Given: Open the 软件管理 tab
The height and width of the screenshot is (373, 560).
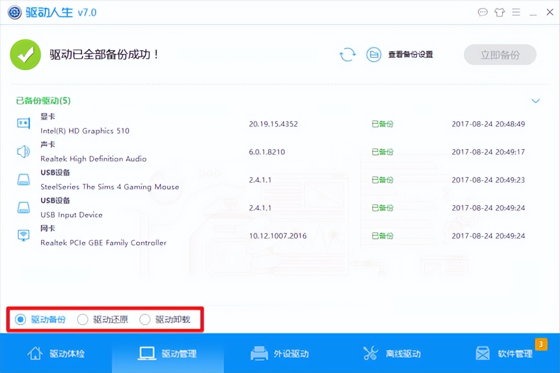Looking at the screenshot, I should (x=504, y=353).
